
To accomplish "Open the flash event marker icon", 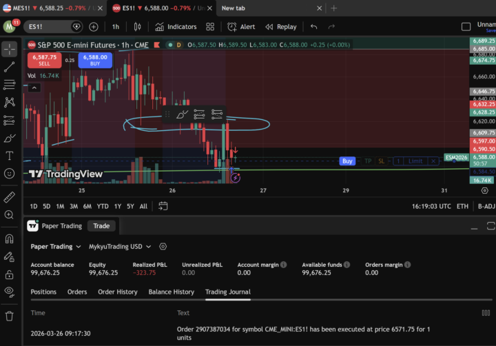I will pyautogui.click(x=236, y=178).
